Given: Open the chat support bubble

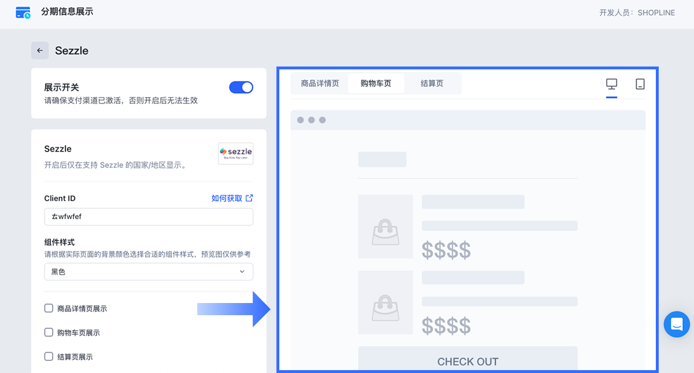Looking at the screenshot, I should [677, 324].
